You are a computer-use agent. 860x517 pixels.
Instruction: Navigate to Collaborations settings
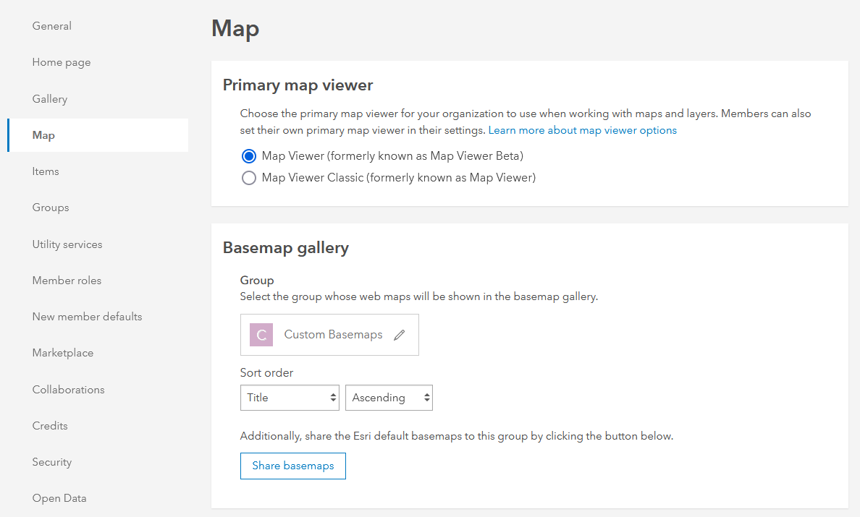click(68, 389)
